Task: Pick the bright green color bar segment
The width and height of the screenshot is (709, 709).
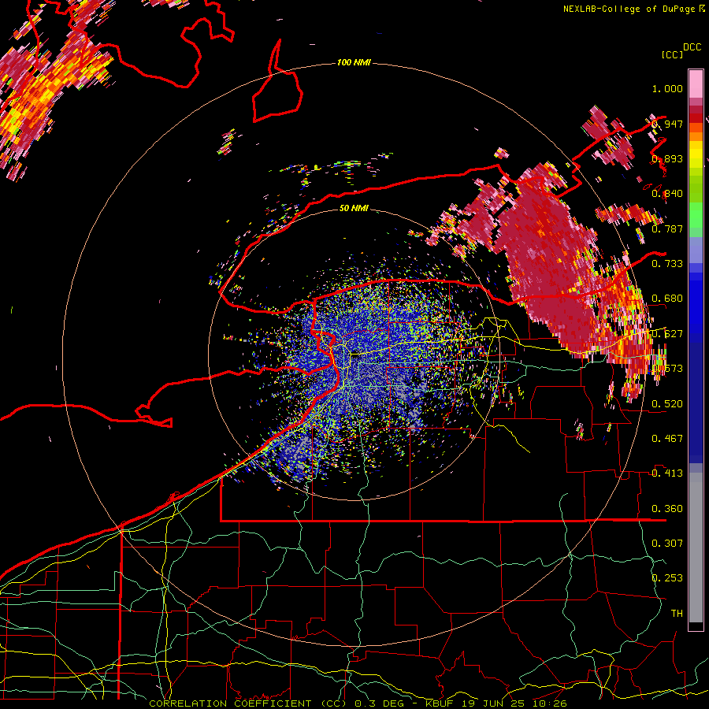Action: pyautogui.click(x=696, y=215)
